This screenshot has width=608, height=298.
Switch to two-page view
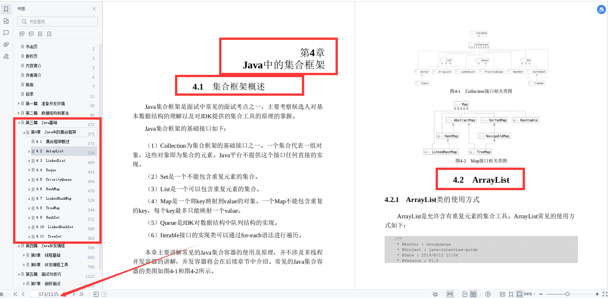[x=473, y=294]
